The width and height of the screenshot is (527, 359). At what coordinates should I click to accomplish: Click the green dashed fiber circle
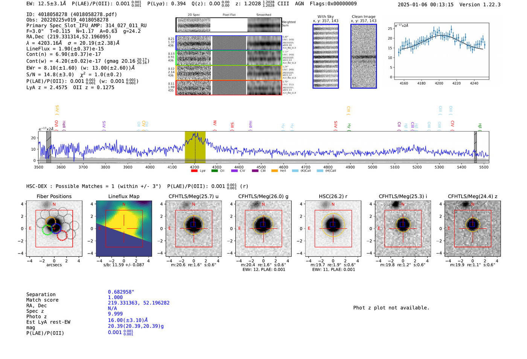point(47,230)
